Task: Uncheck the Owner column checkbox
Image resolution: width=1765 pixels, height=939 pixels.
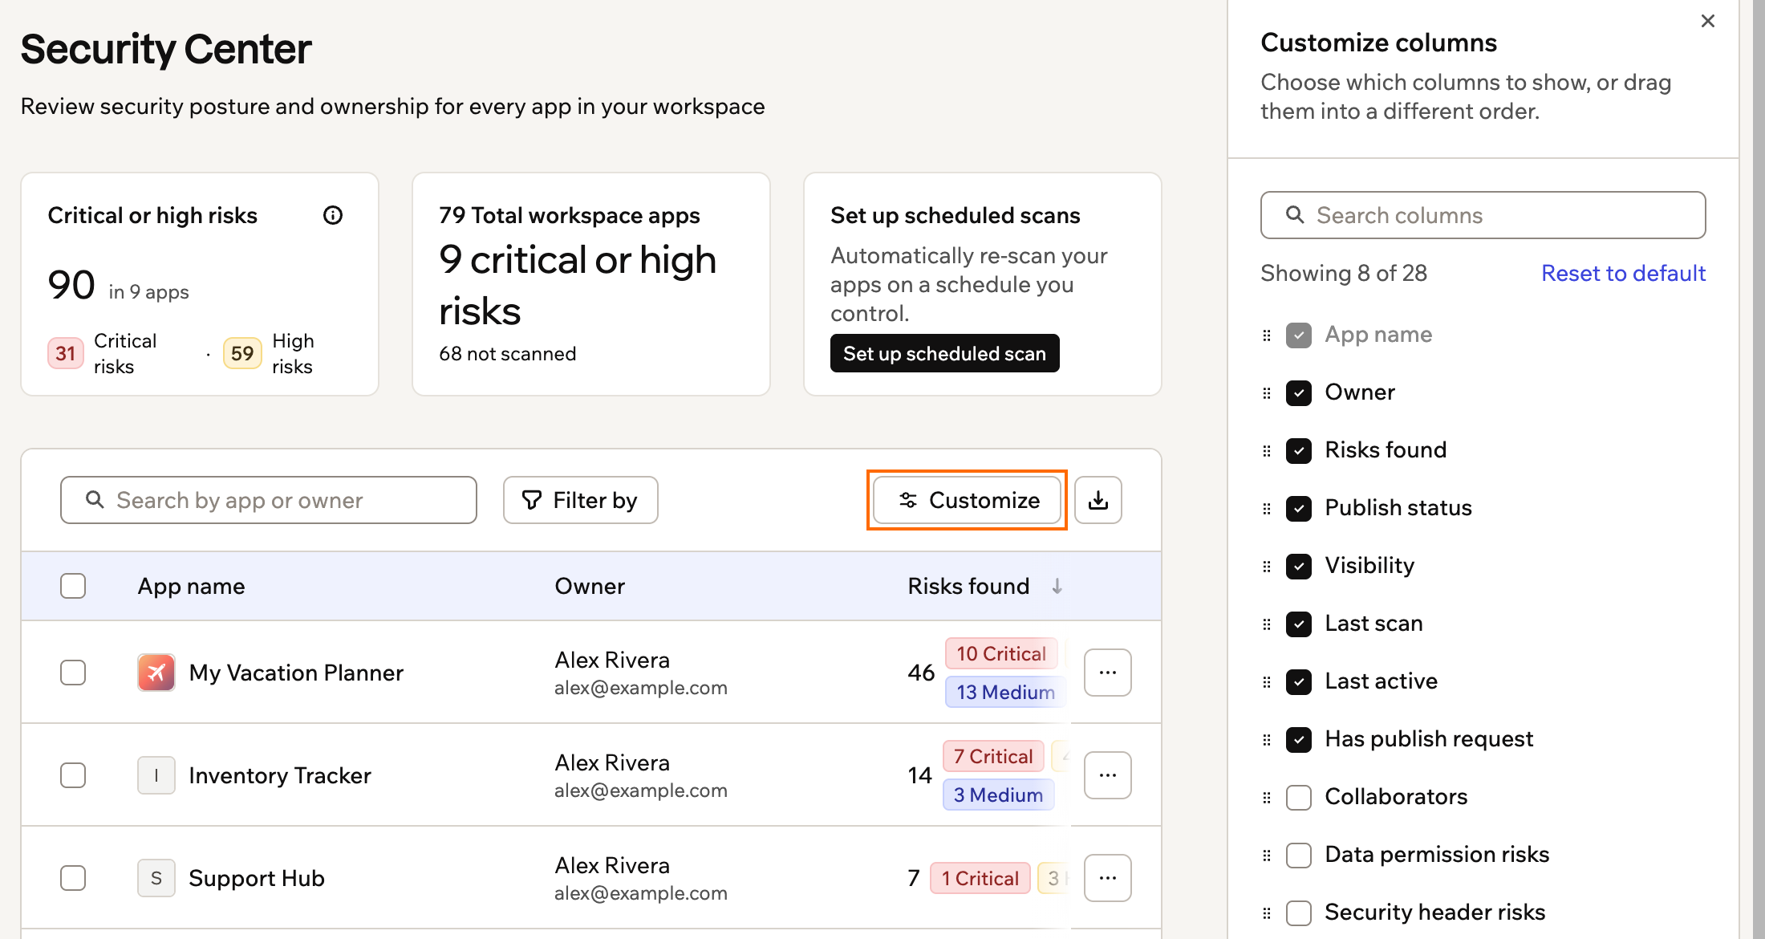Action: 1299,393
